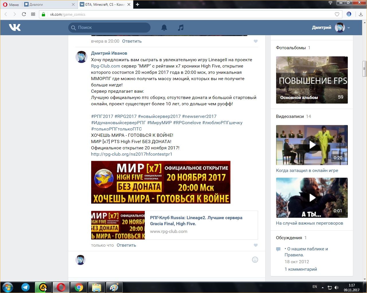Reload the page in Opera
This screenshot has height=293, width=367.
(x=24, y=14)
